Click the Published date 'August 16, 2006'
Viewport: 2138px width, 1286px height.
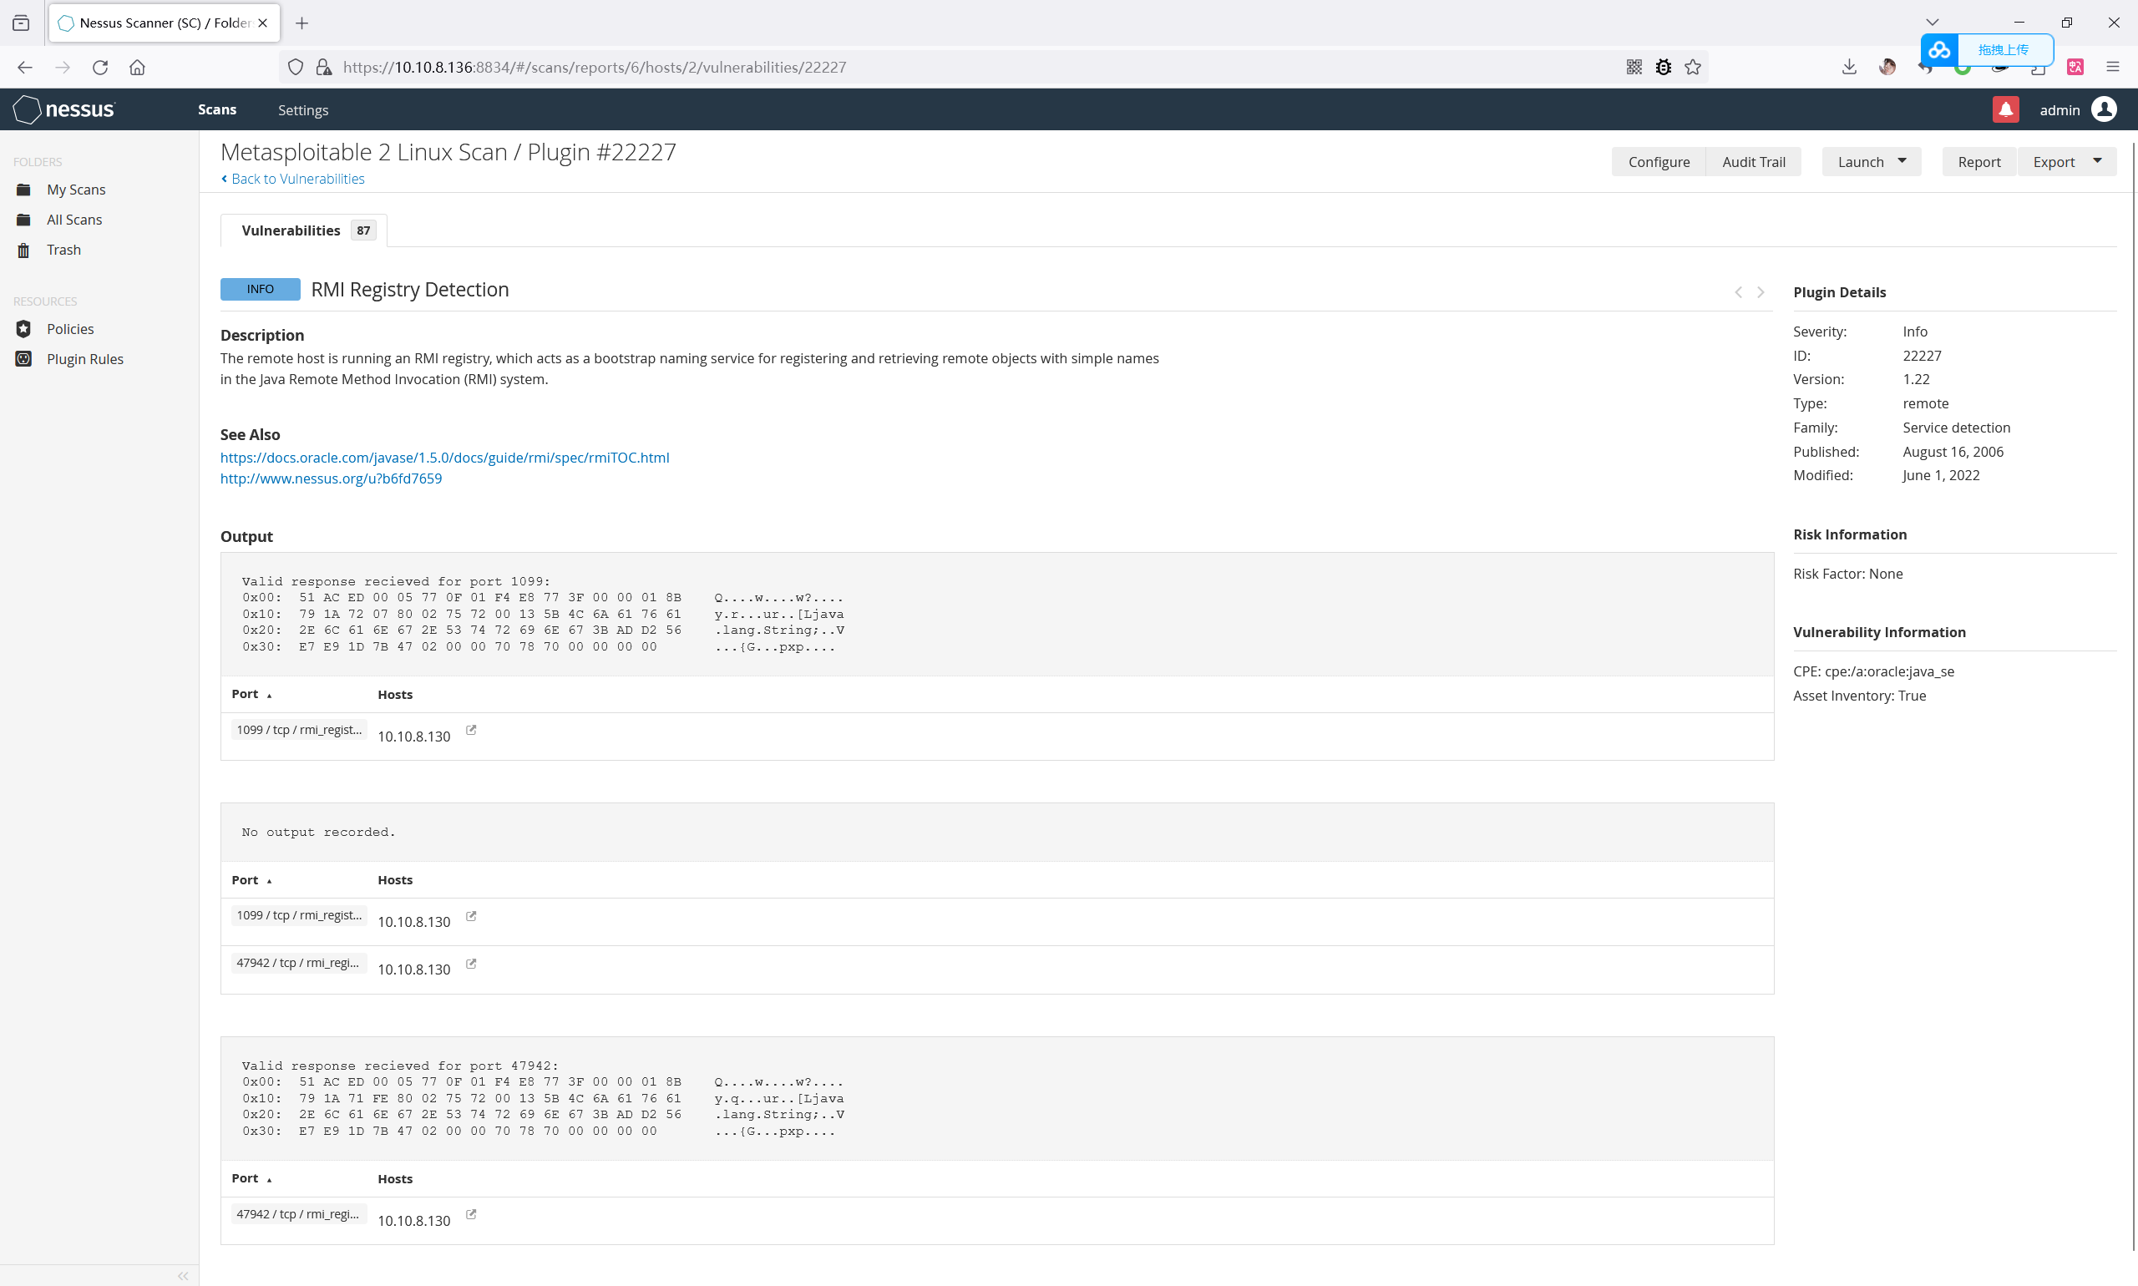(1953, 452)
